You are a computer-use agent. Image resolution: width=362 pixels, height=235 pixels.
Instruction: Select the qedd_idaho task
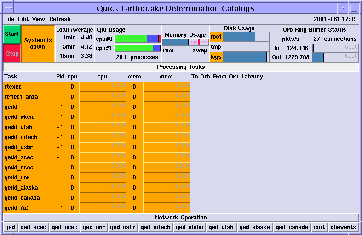[x=19, y=117]
